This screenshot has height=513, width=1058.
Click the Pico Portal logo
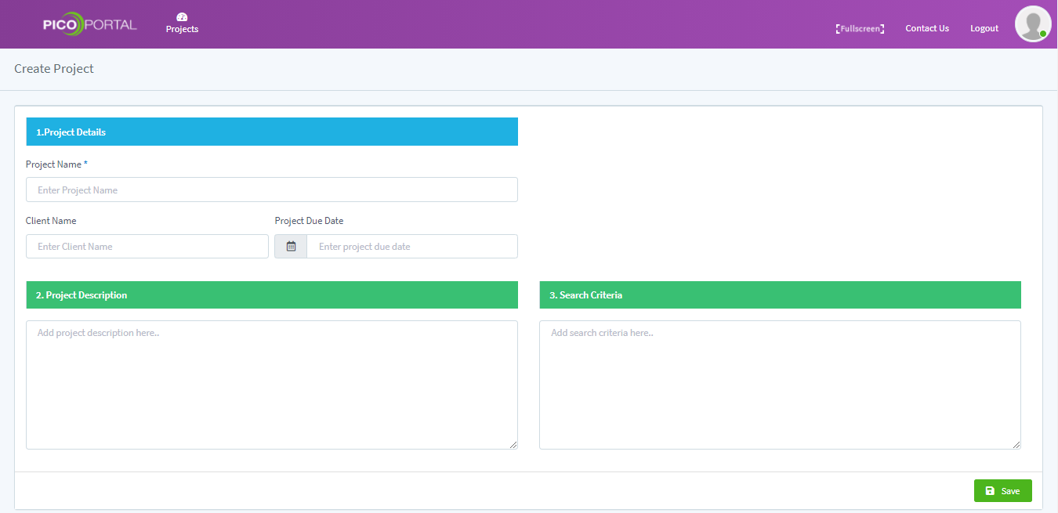pyautogui.click(x=90, y=24)
